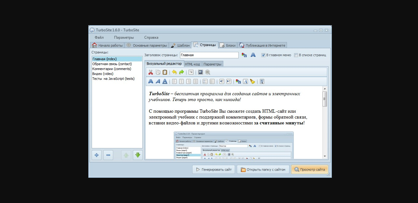
Task: Disable the 'В главном меню' checkbox
Action: pyautogui.click(x=263, y=55)
